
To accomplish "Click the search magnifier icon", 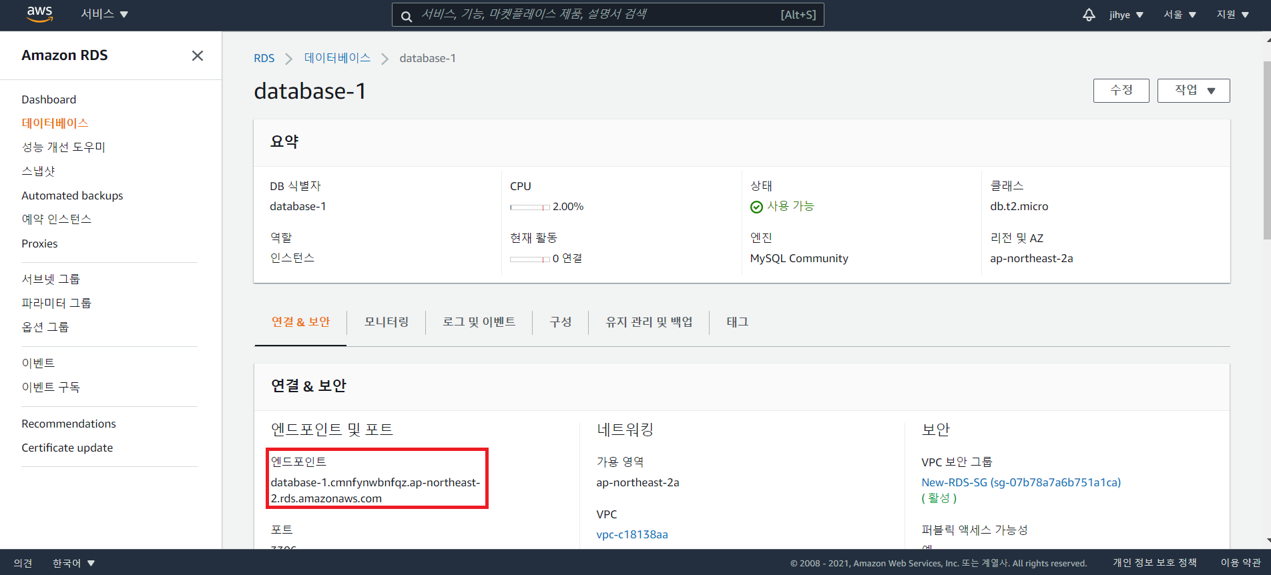I will (407, 16).
